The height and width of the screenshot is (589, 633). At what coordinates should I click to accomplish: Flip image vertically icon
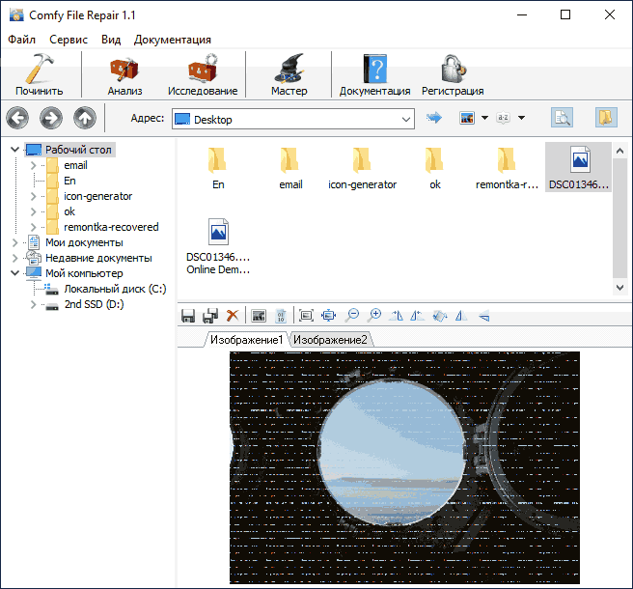[x=483, y=316]
